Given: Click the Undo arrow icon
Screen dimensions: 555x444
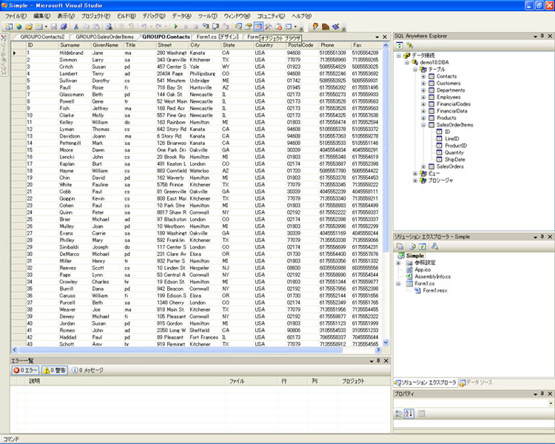Looking at the screenshot, I should (144, 27).
